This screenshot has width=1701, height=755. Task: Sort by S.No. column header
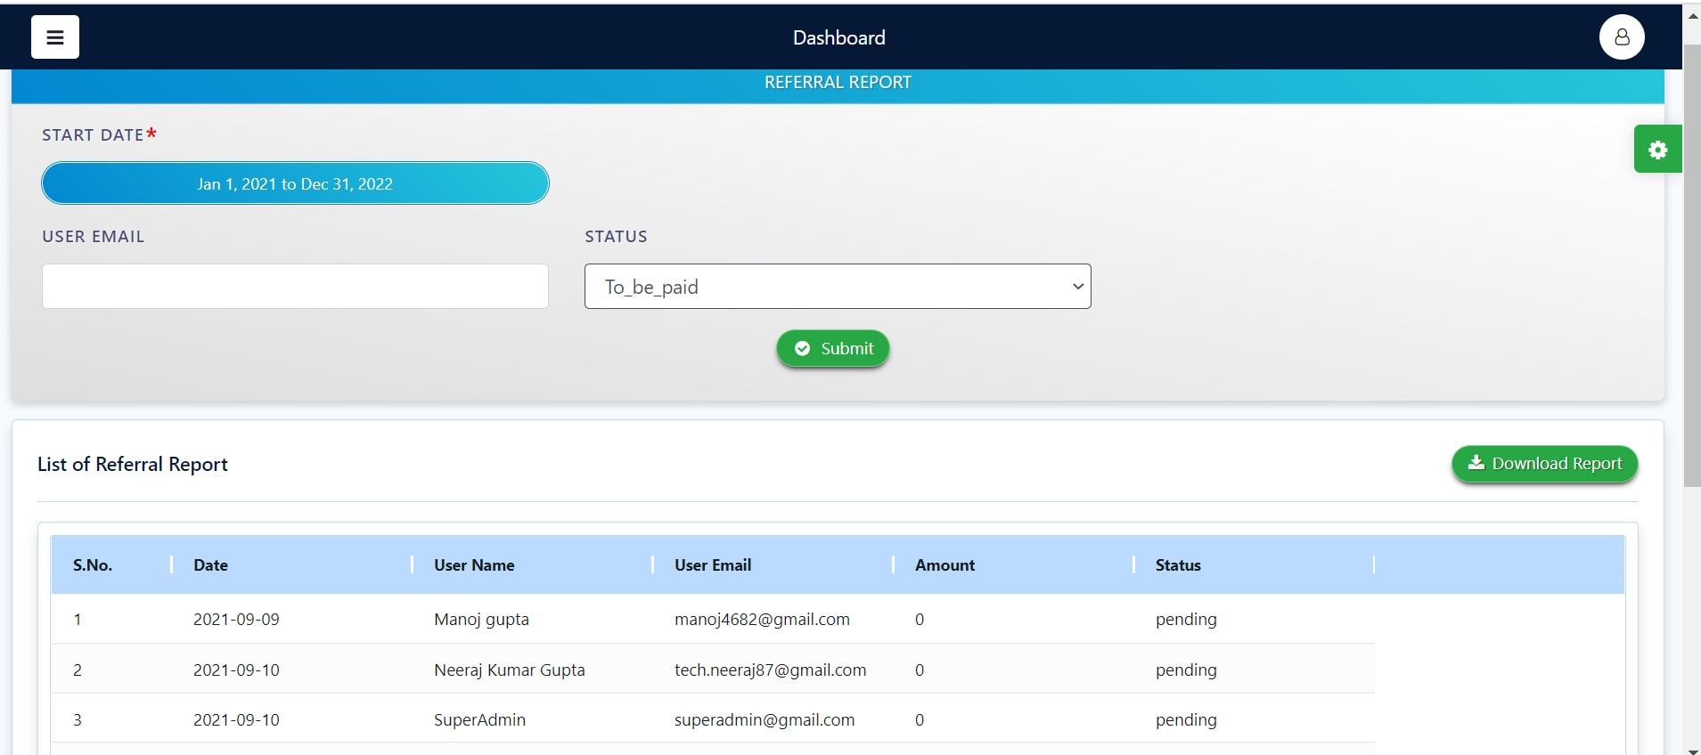click(x=93, y=565)
